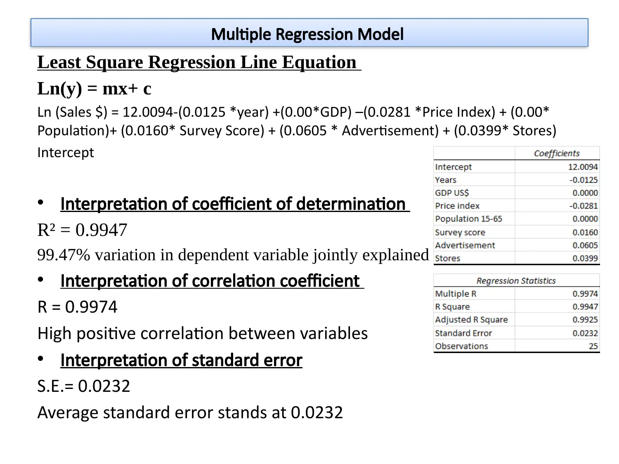Click the '25' observations value cell
This screenshot has height=464, width=619.
(593, 346)
